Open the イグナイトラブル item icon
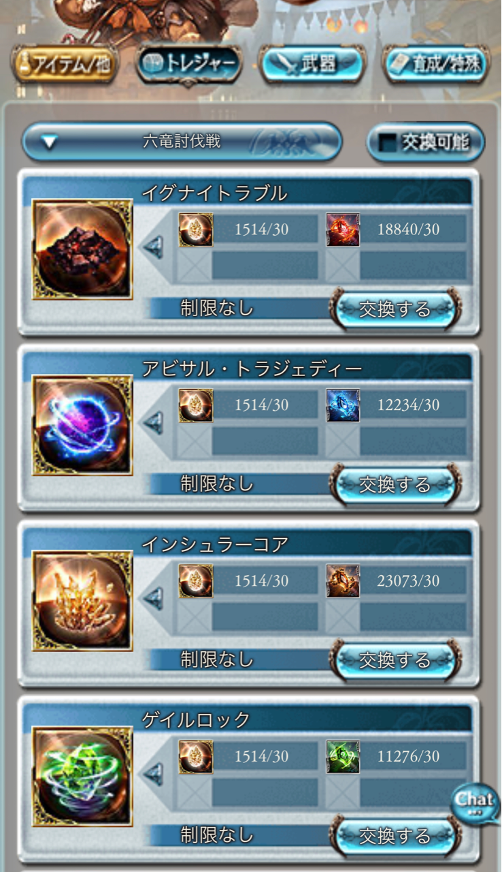 [x=82, y=249]
